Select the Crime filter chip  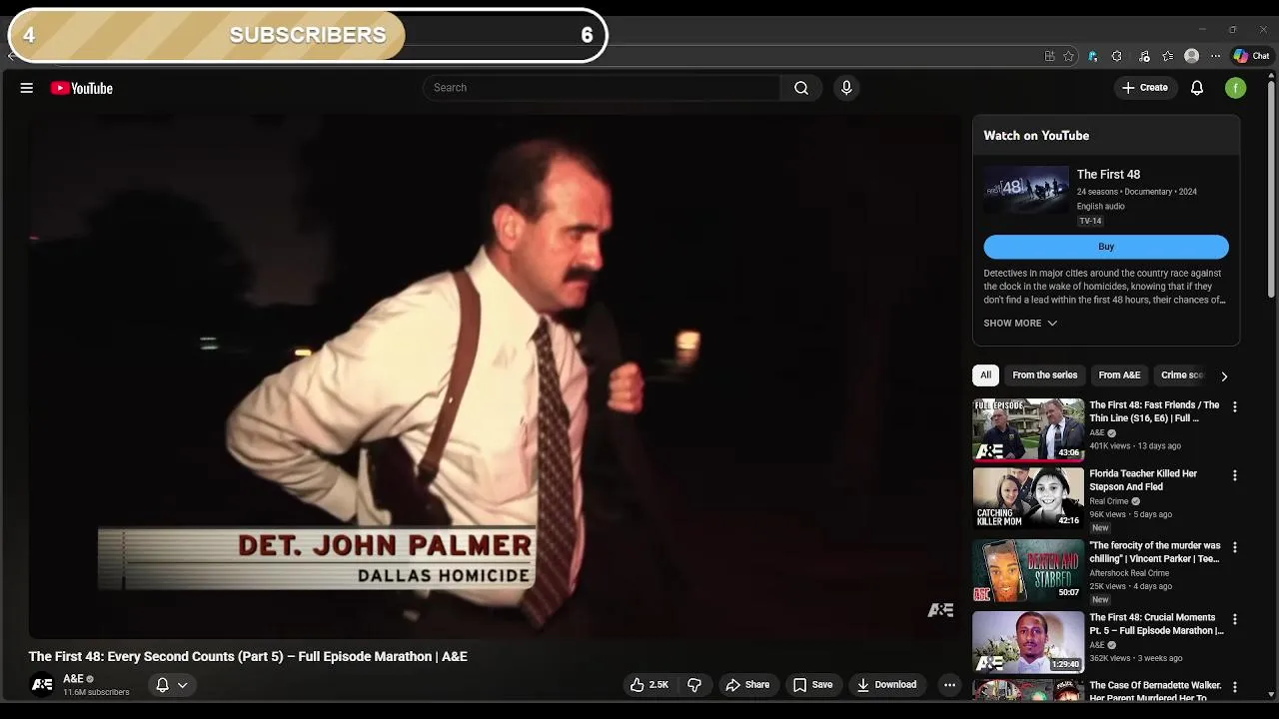[1183, 375]
